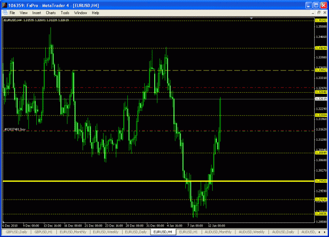Restore down the inner chart window
329x237 pixels.
coord(318,13)
